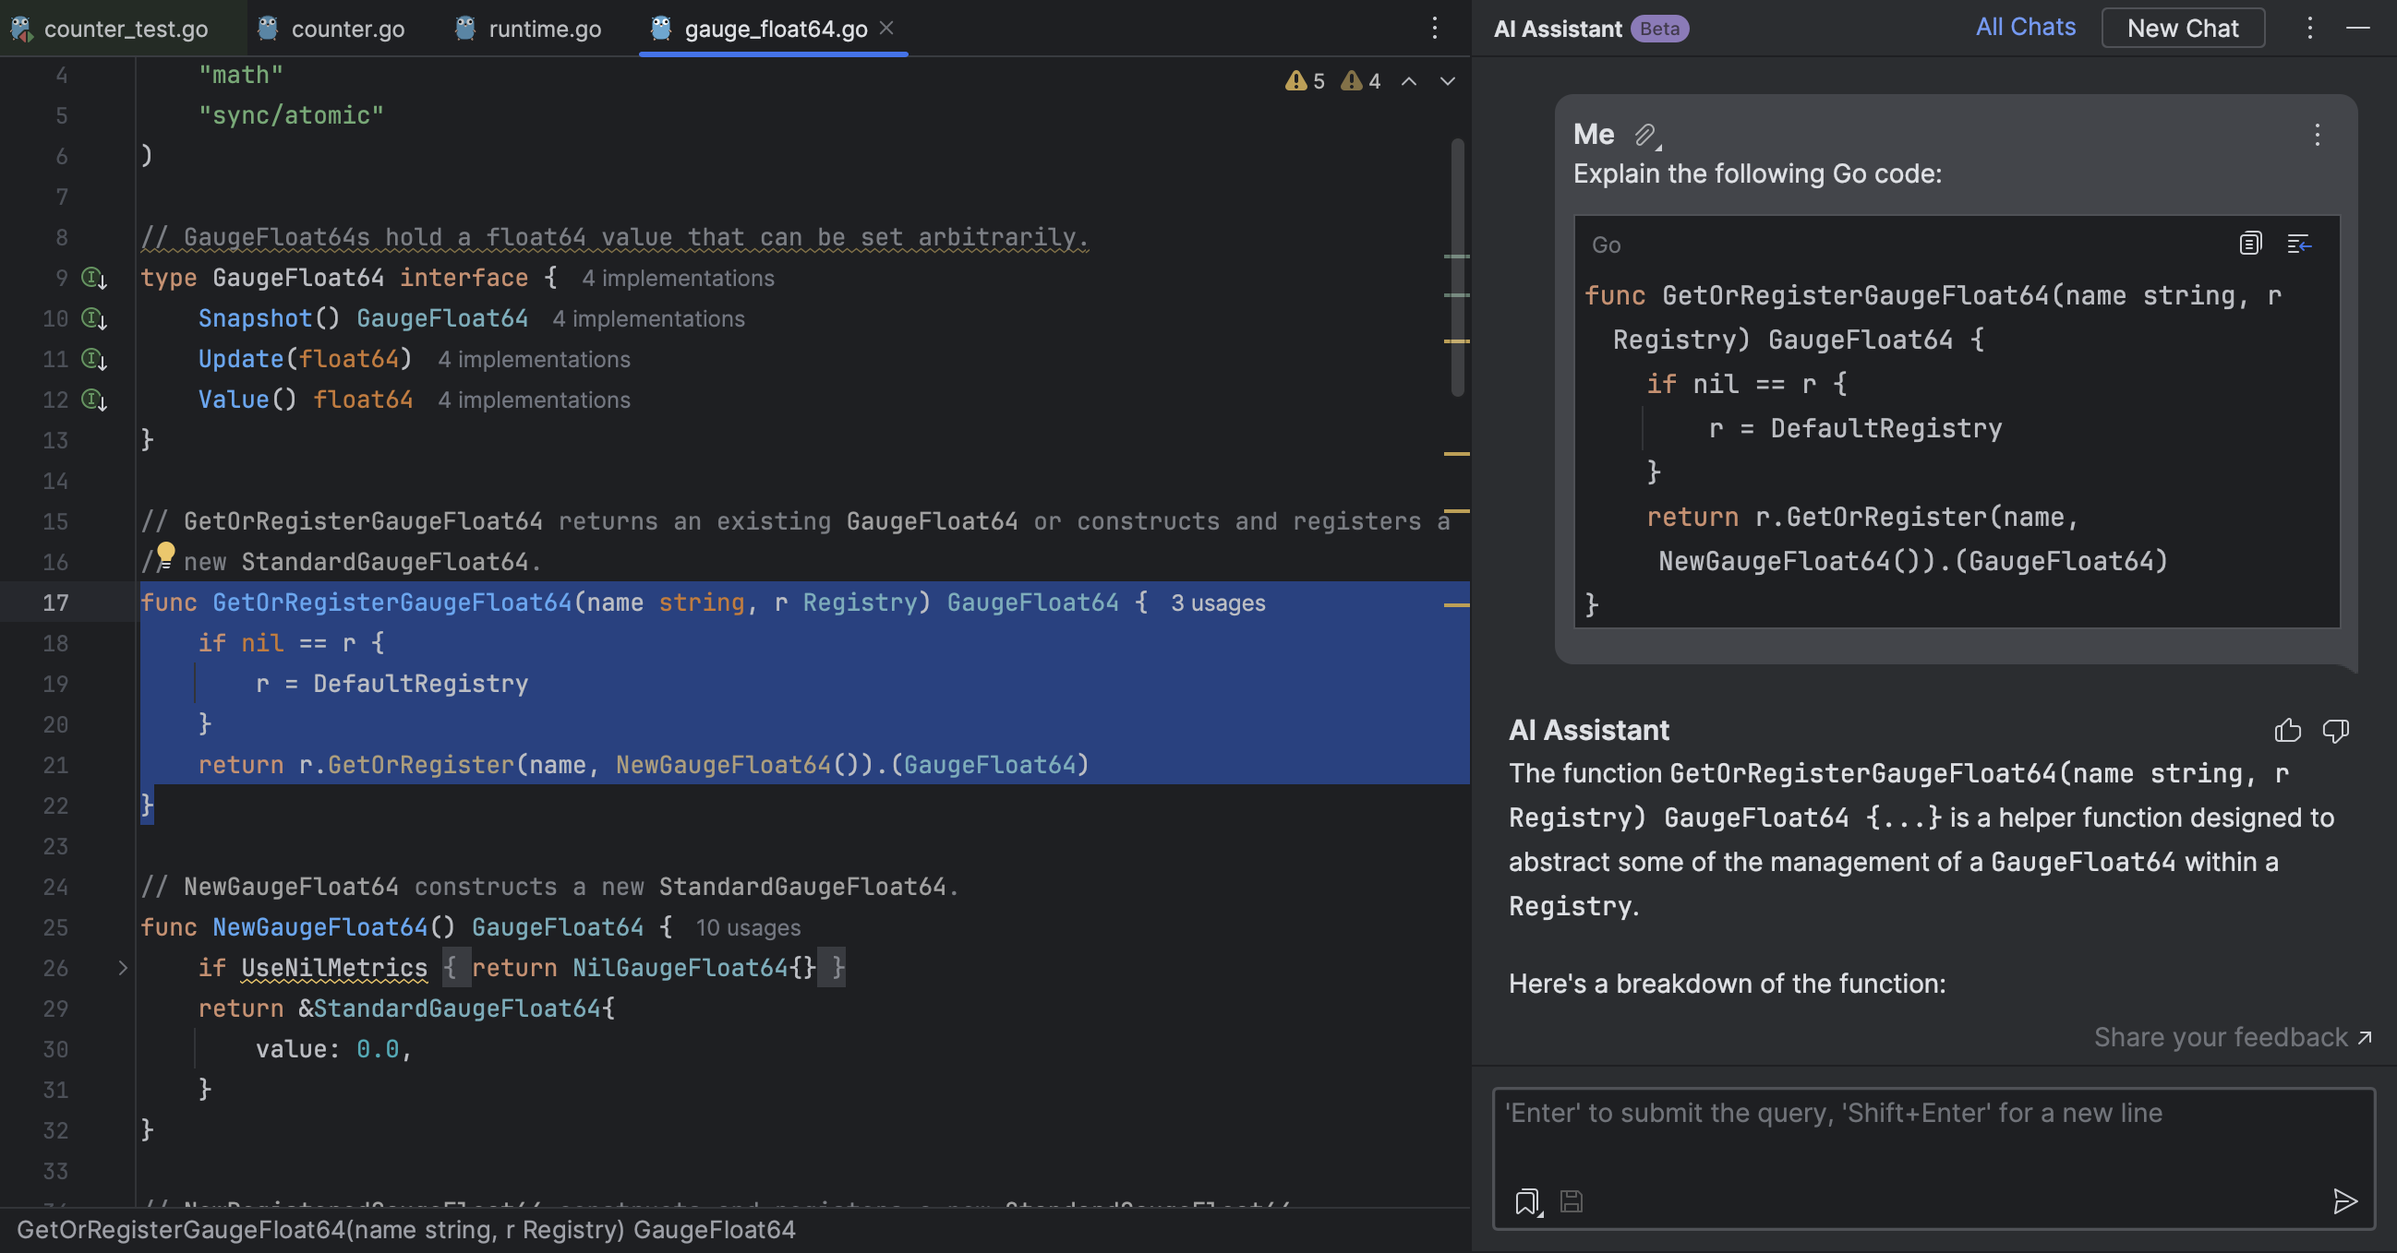
Task: Copy the Go code snippet in chat
Action: pos(2250,244)
